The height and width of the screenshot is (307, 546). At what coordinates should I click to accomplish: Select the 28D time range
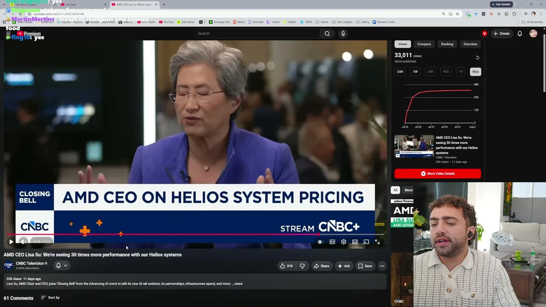click(430, 72)
